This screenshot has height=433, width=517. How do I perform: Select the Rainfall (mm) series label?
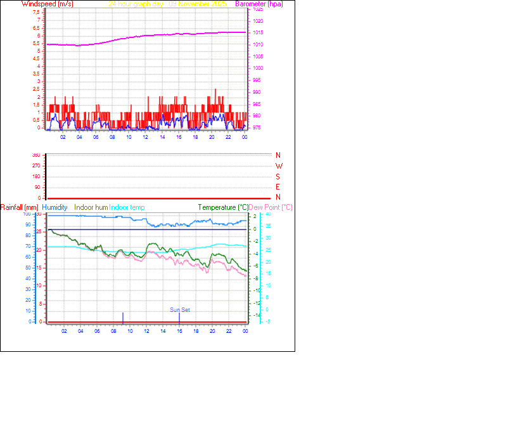20,207
